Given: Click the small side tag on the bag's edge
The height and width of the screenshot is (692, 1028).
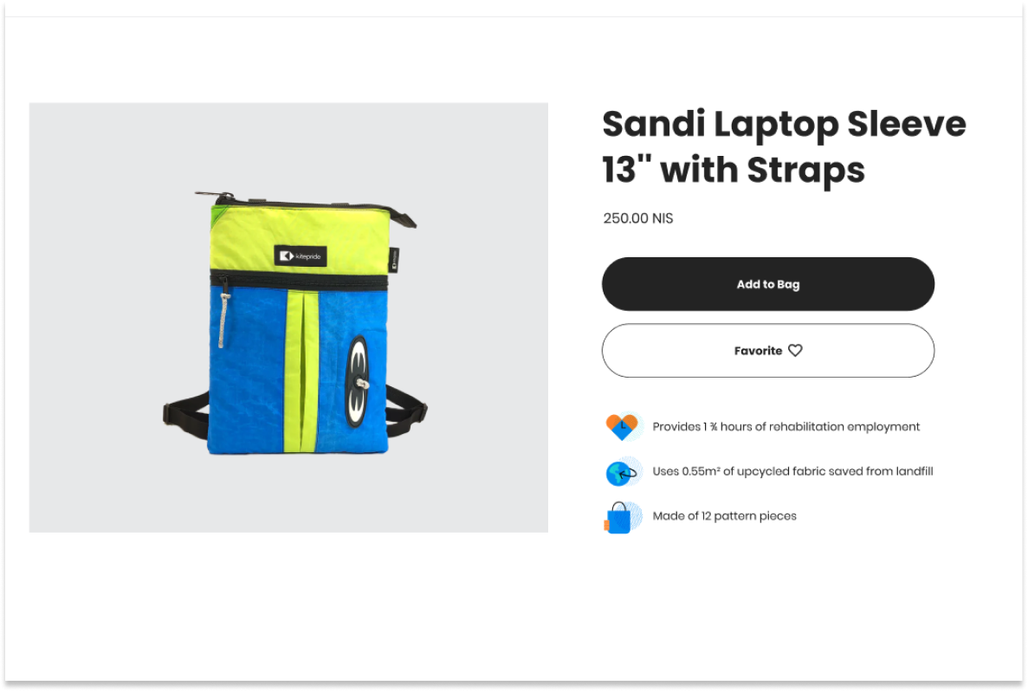Looking at the screenshot, I should (394, 259).
